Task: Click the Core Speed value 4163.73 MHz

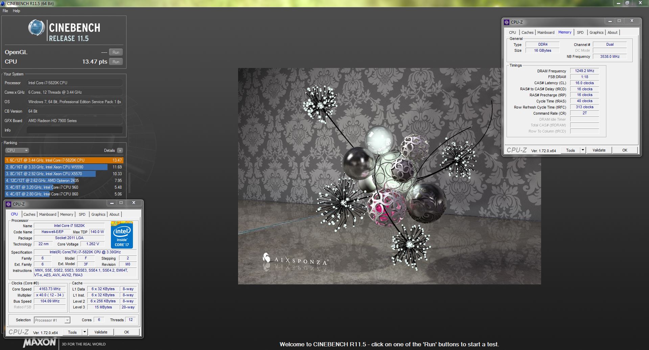Action: coord(50,289)
